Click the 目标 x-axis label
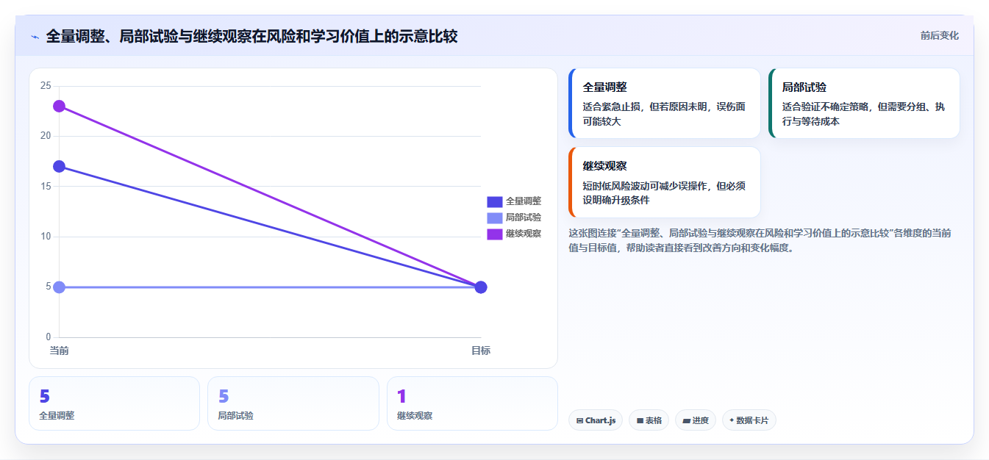Viewport: 989px width, 460px height. pyautogui.click(x=481, y=351)
